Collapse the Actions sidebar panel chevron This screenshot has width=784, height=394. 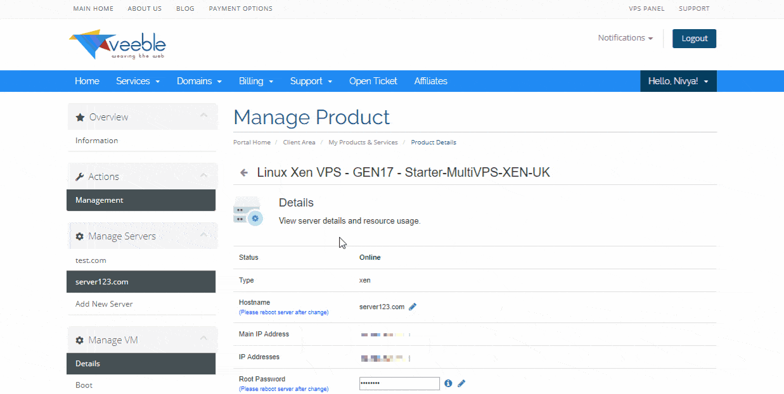[x=203, y=175]
